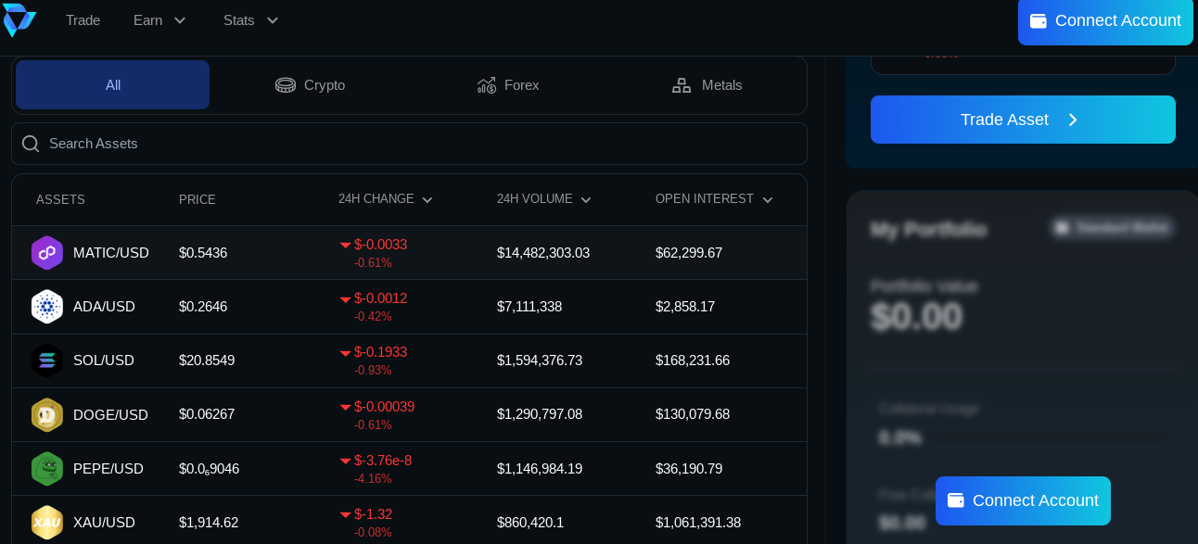Switch to the Forex tab
Screen dimensions: 1198x544
(508, 85)
